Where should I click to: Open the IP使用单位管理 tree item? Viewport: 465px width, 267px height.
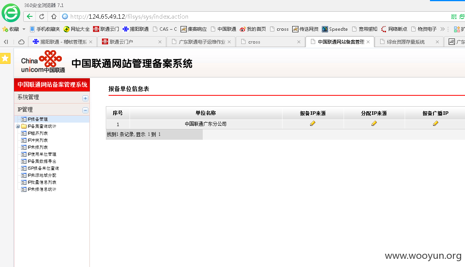[x=42, y=154]
